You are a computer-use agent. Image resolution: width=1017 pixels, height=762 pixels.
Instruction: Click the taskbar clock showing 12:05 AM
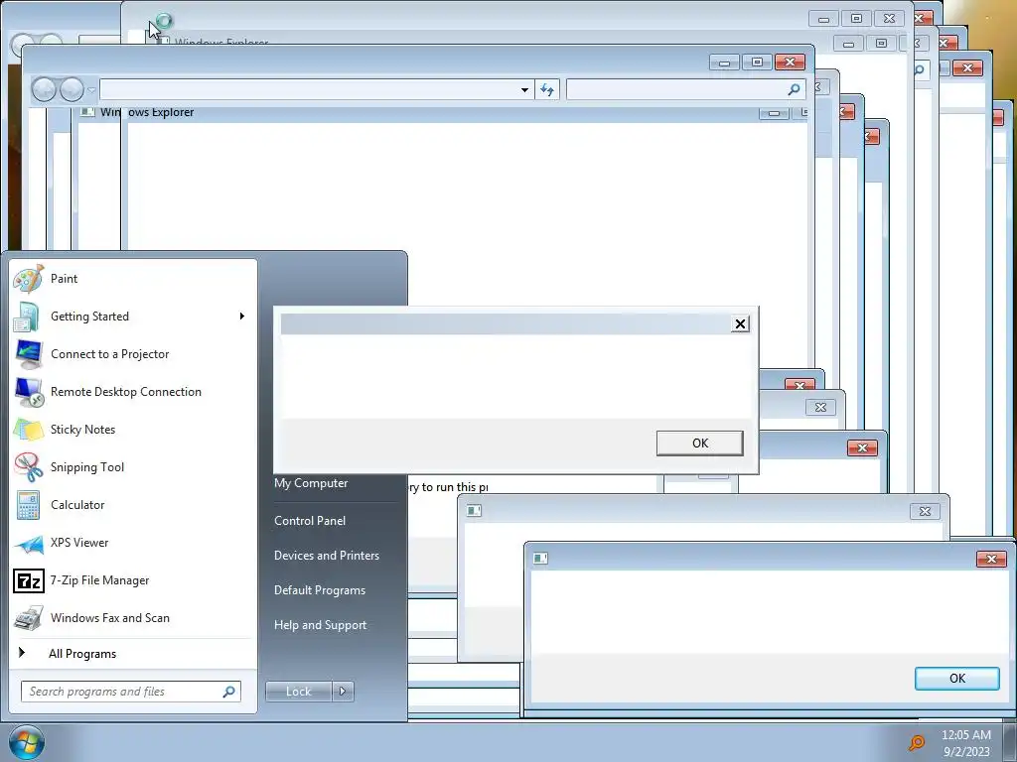965,742
